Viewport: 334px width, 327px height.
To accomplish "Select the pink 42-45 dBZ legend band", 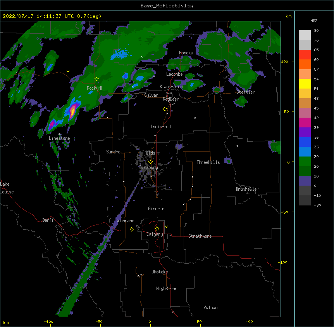I will point(305,113).
